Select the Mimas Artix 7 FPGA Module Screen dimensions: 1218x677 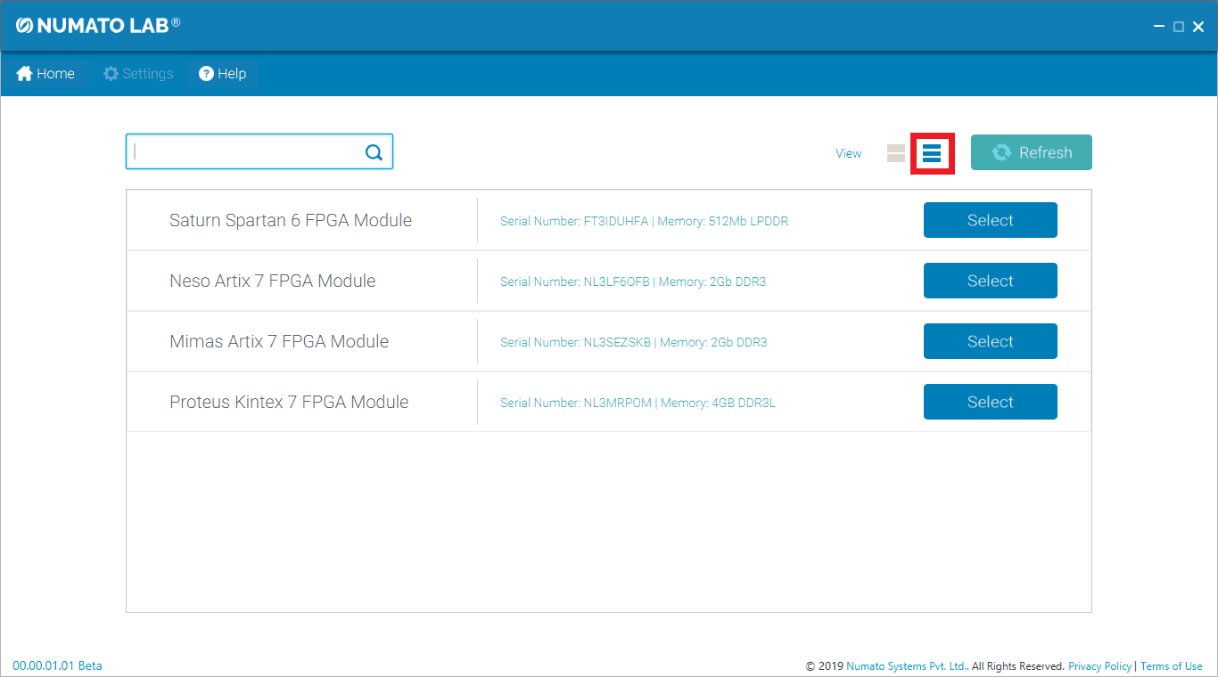(x=990, y=341)
